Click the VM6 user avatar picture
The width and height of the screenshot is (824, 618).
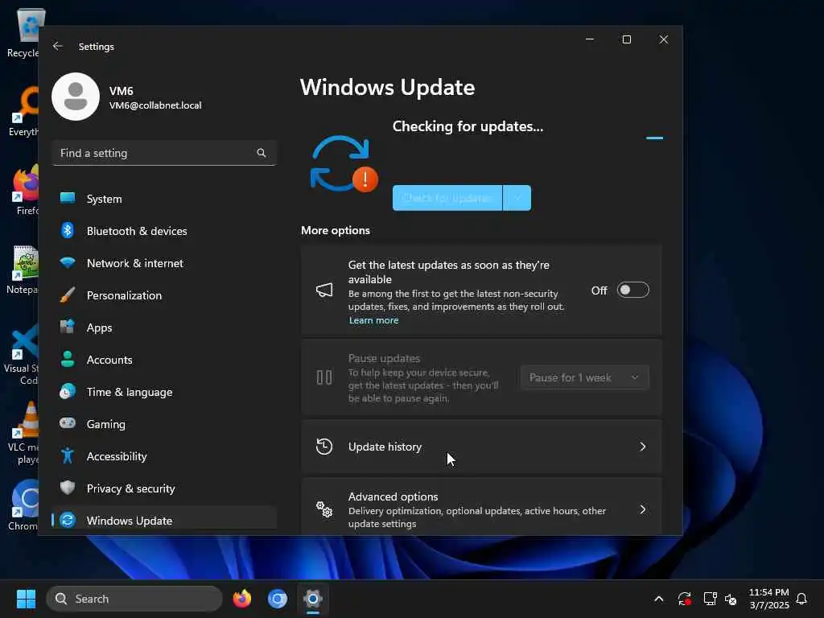coord(76,97)
